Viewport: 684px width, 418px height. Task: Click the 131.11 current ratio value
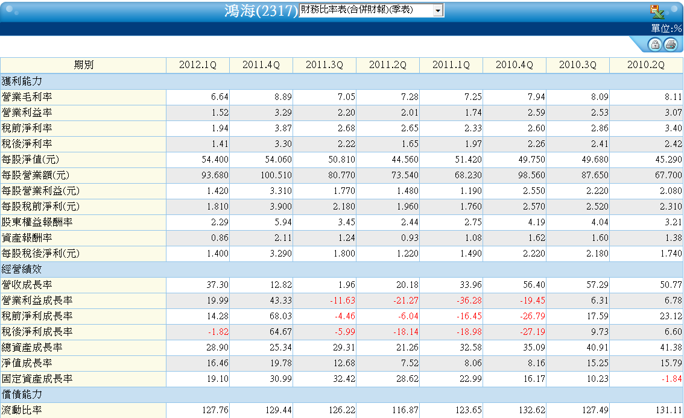point(668,410)
